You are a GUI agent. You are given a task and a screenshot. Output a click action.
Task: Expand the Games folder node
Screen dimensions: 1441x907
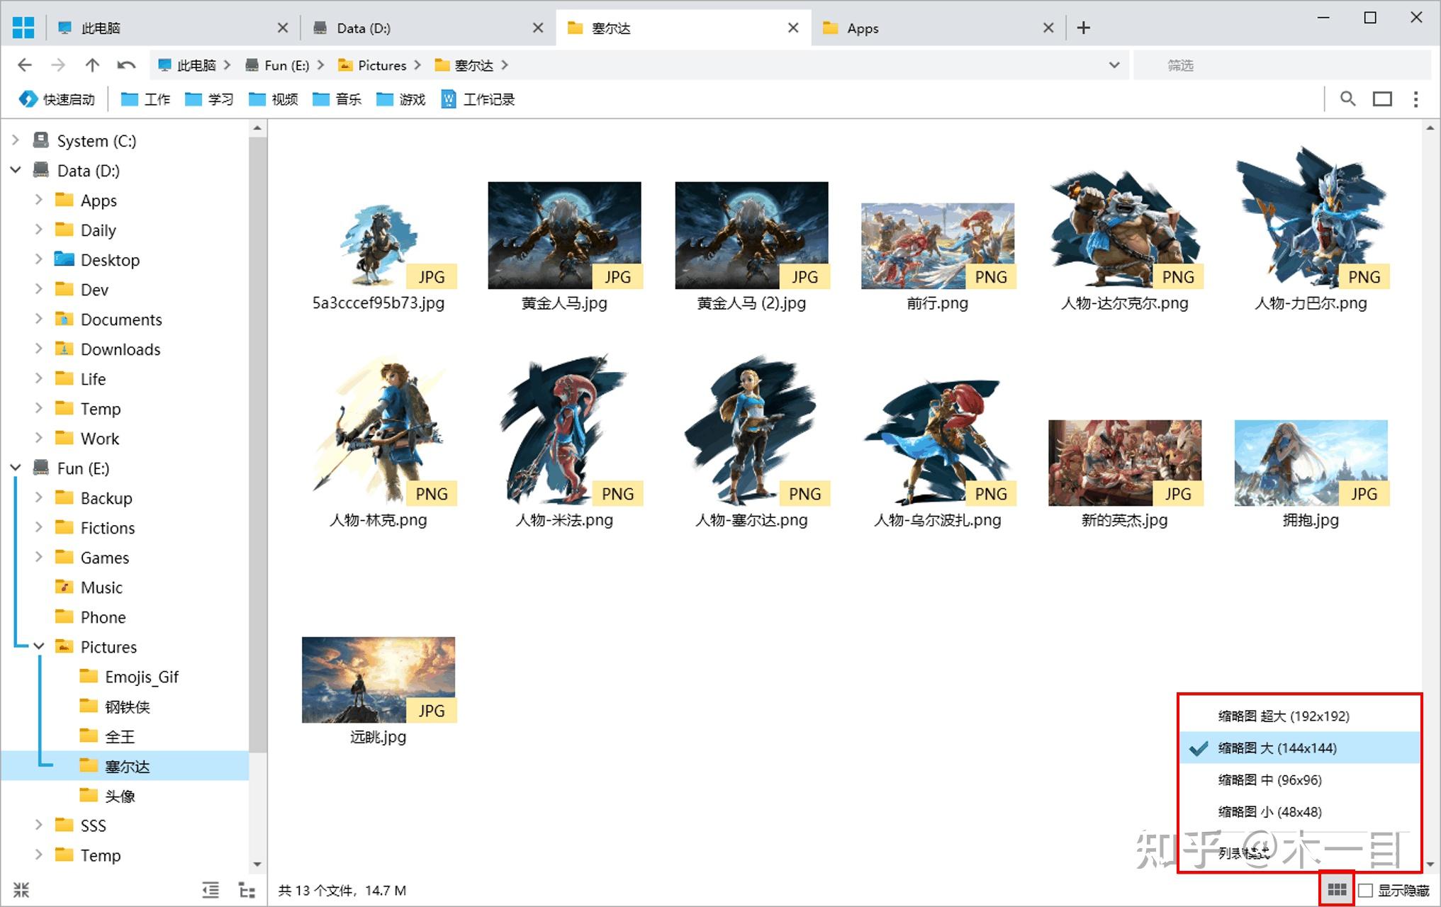(39, 557)
